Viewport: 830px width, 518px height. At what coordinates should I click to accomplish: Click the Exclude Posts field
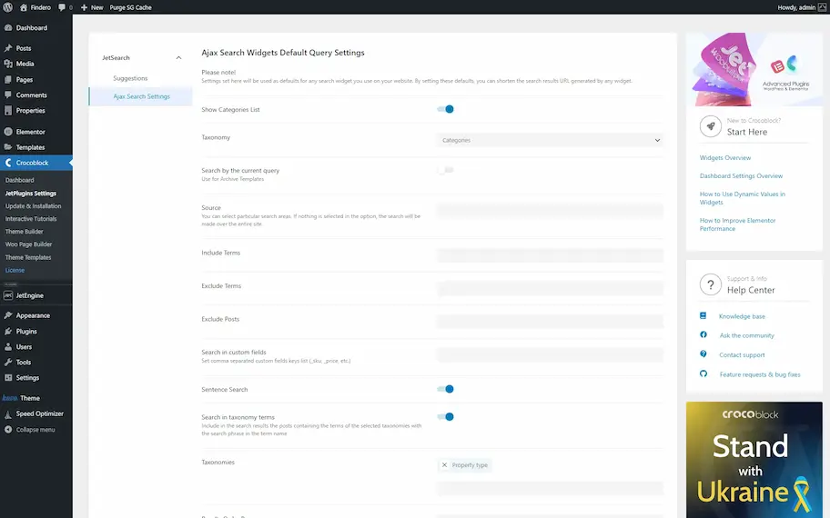pyautogui.click(x=550, y=322)
